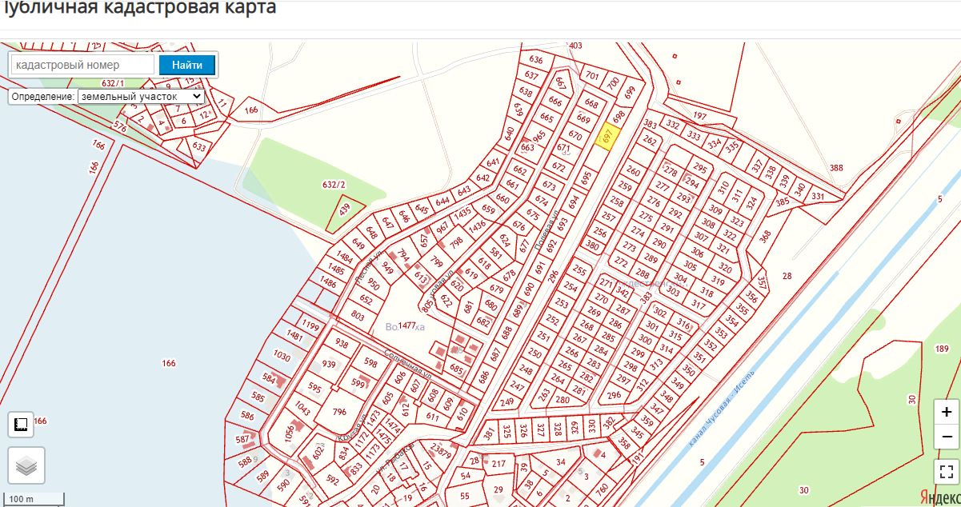Select parcel labeled 633

click(x=199, y=147)
